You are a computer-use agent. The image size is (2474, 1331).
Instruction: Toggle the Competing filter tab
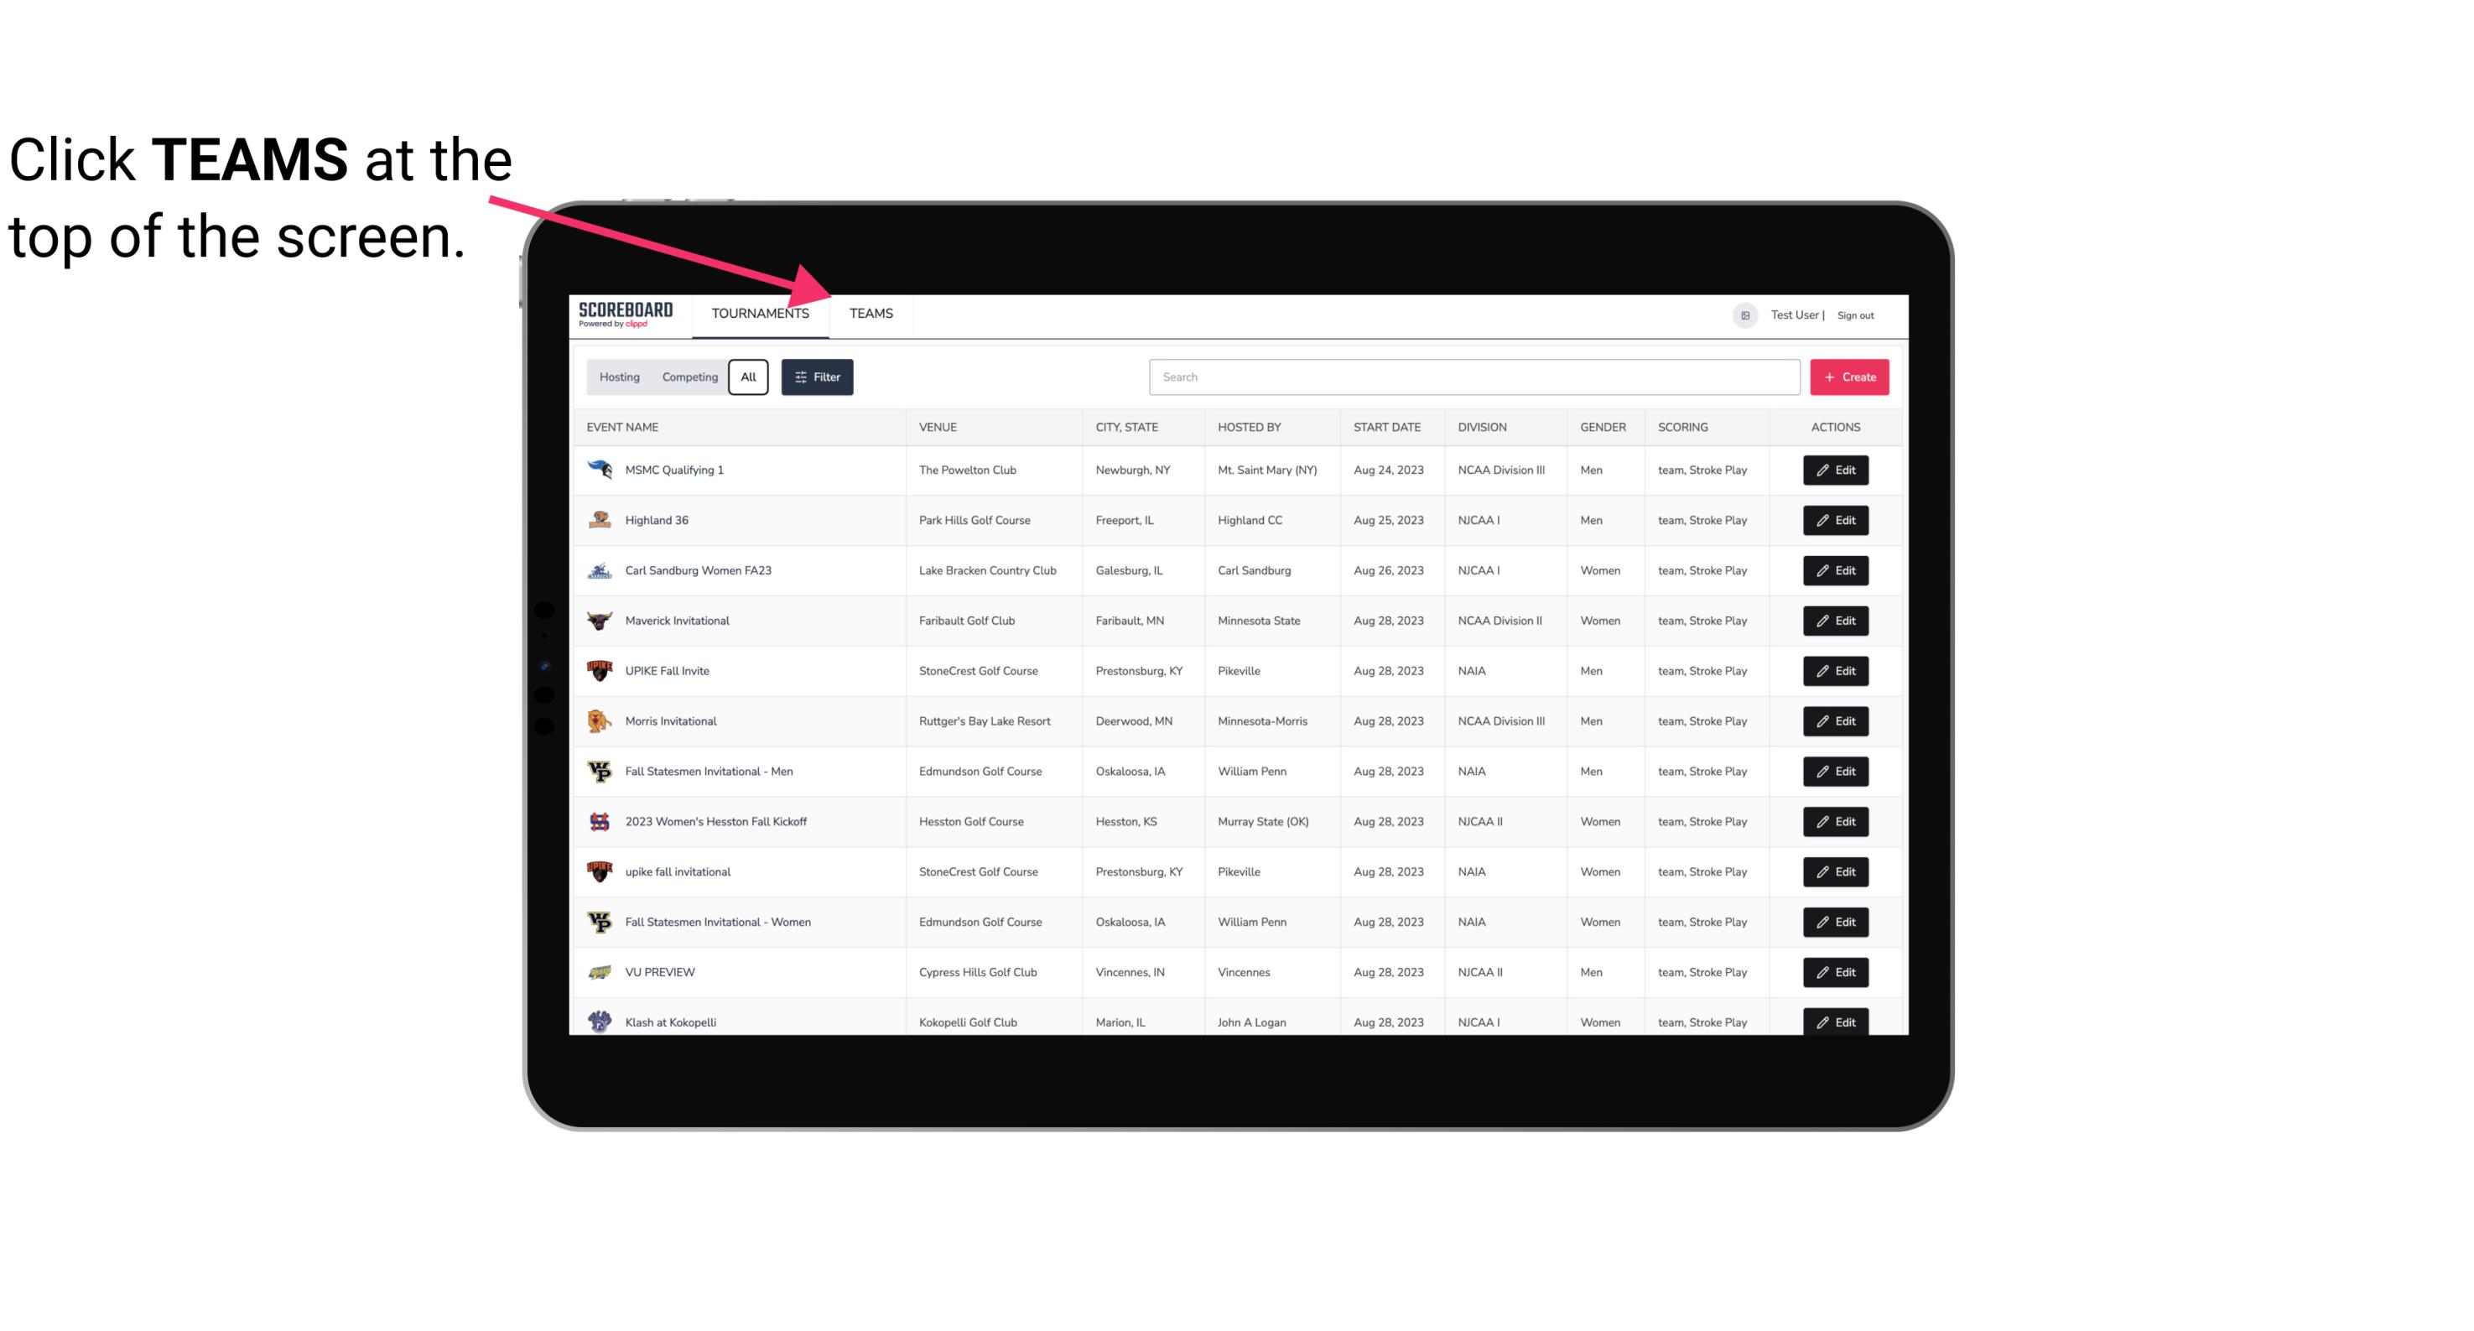point(687,376)
